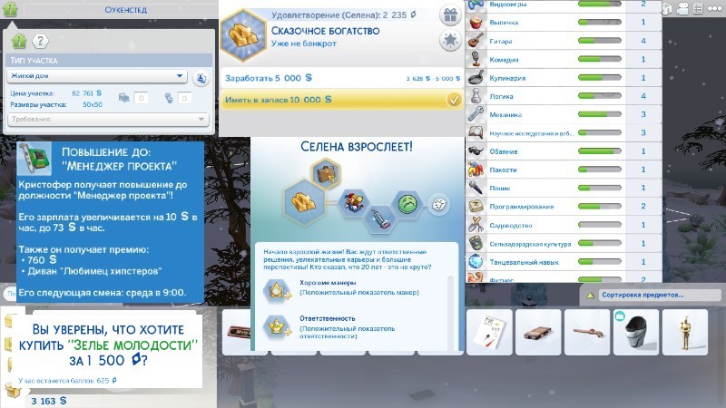Click the briefcase hexagon in Селена взрослеет dialog
This screenshot has height=408, width=726.
click(326, 174)
